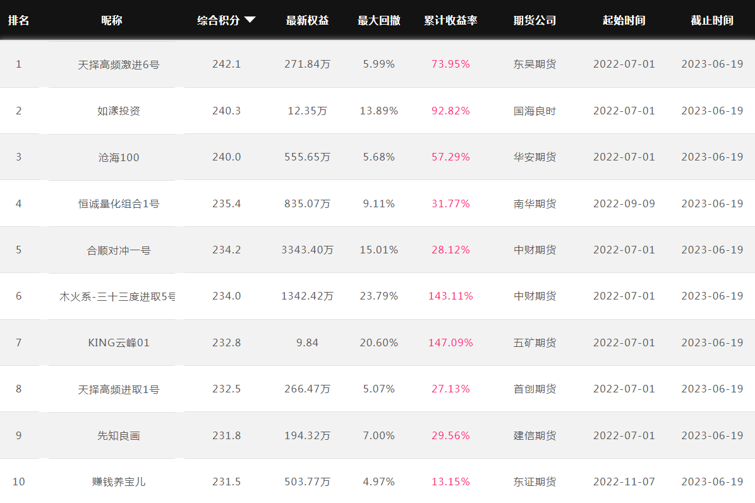Image resolution: width=755 pixels, height=503 pixels.
Task: Select drawdown value 13.89%
Action: [x=379, y=111]
